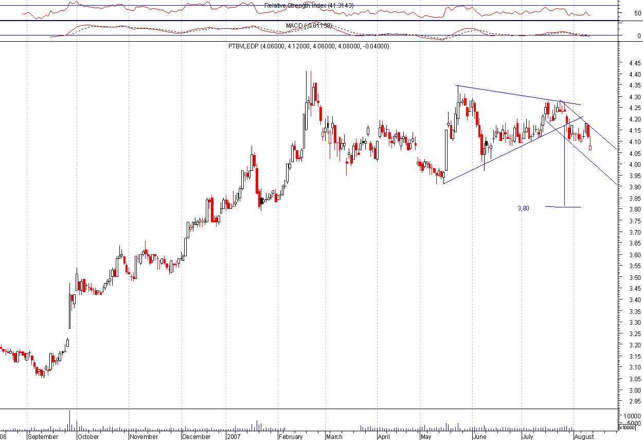
Task: Click the 3.35 price axis label
Action: (x=635, y=311)
